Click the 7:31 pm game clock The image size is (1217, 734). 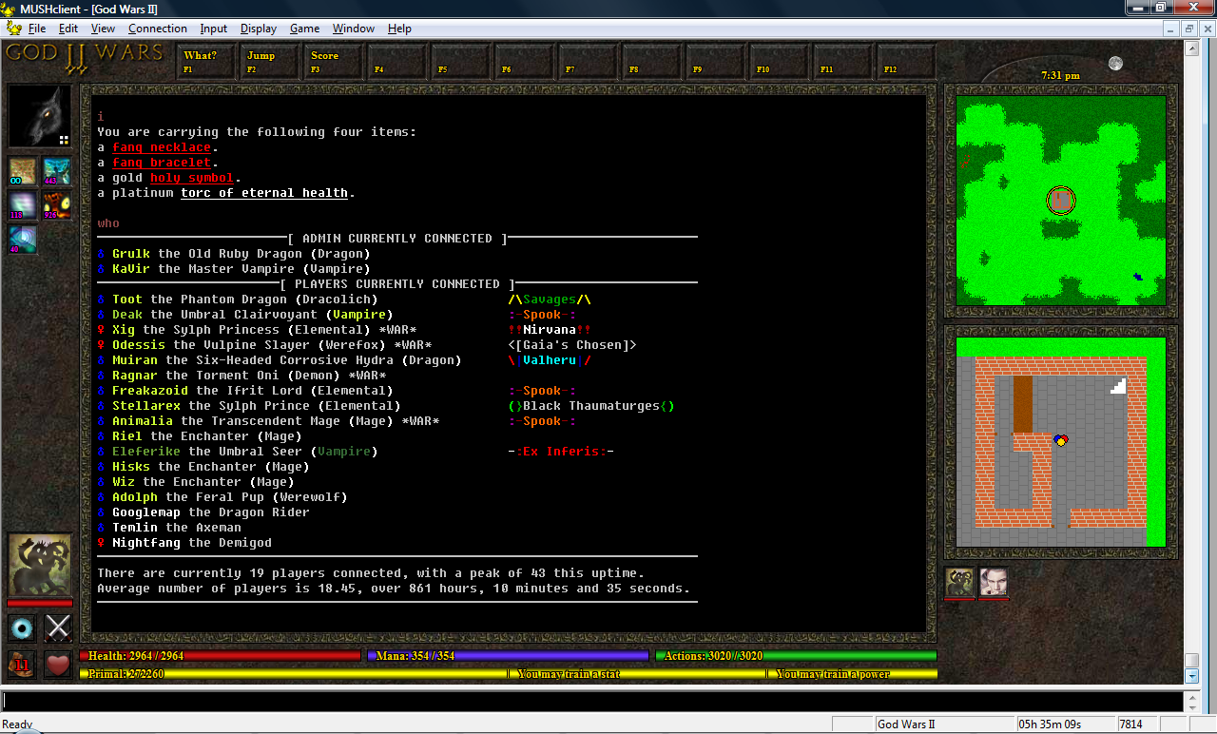[x=1060, y=75]
